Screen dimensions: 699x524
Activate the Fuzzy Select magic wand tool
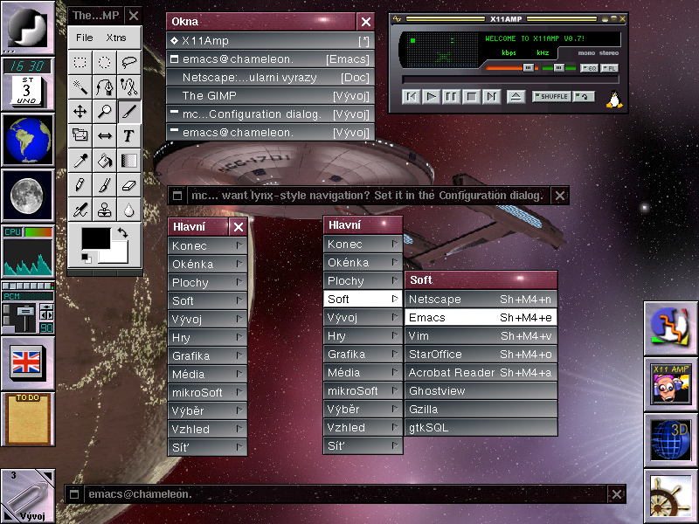(80, 86)
